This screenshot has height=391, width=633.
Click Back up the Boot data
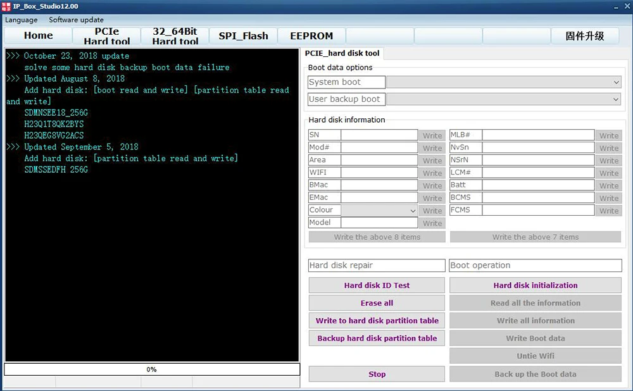coord(536,374)
